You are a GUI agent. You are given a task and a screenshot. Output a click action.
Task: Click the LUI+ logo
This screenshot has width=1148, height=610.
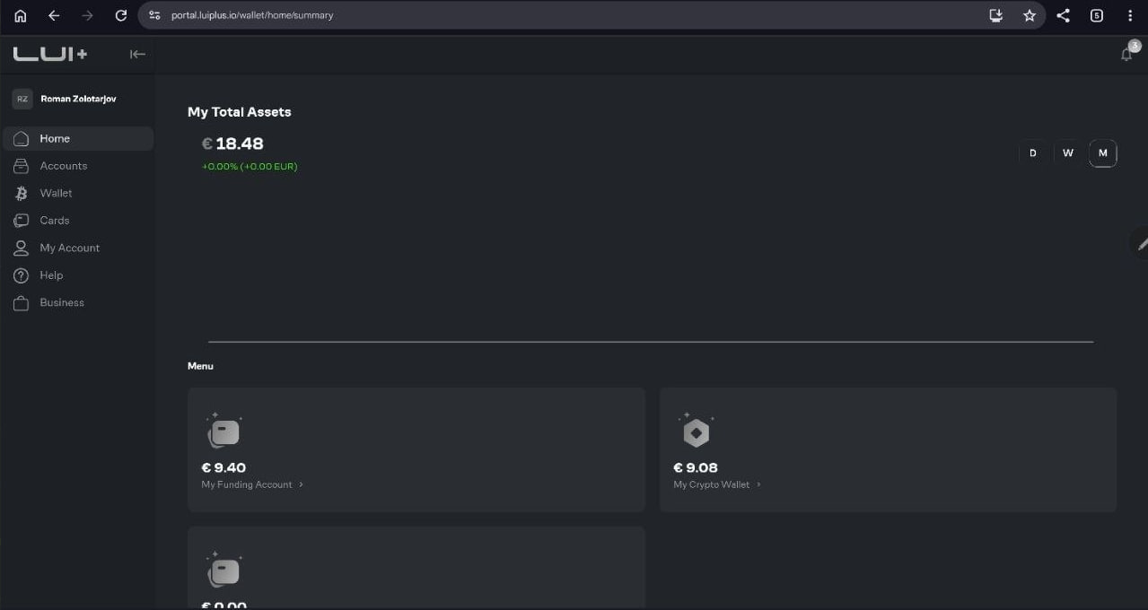(50, 54)
